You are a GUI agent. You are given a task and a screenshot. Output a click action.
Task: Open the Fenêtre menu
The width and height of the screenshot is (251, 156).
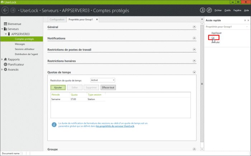click(x=237, y=10)
